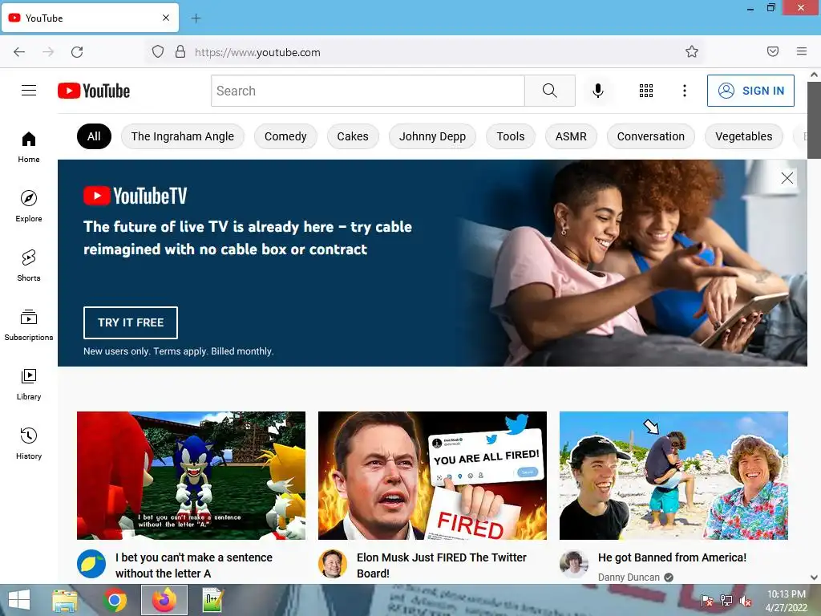Select the Comedy filter chip
The width and height of the screenshot is (821, 616).
tap(285, 136)
